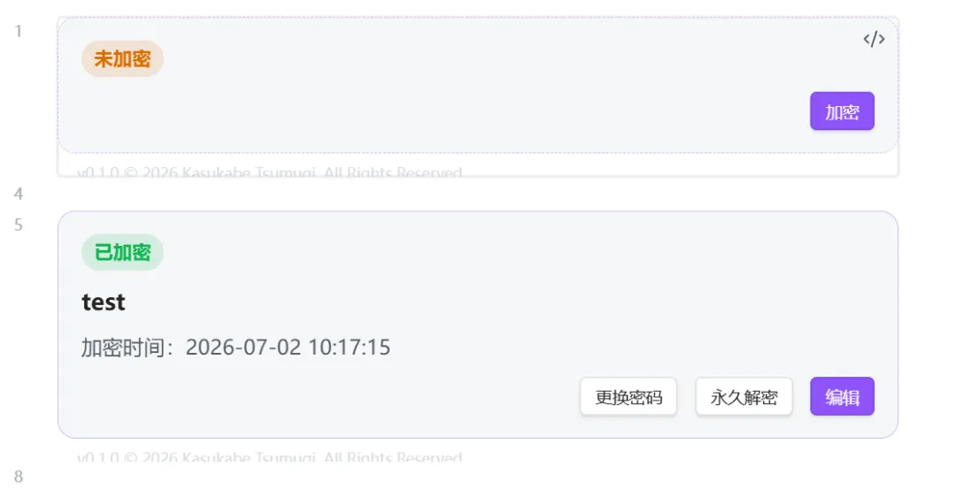Click line number 4 in gutter
956x497 pixels.
[x=19, y=194]
